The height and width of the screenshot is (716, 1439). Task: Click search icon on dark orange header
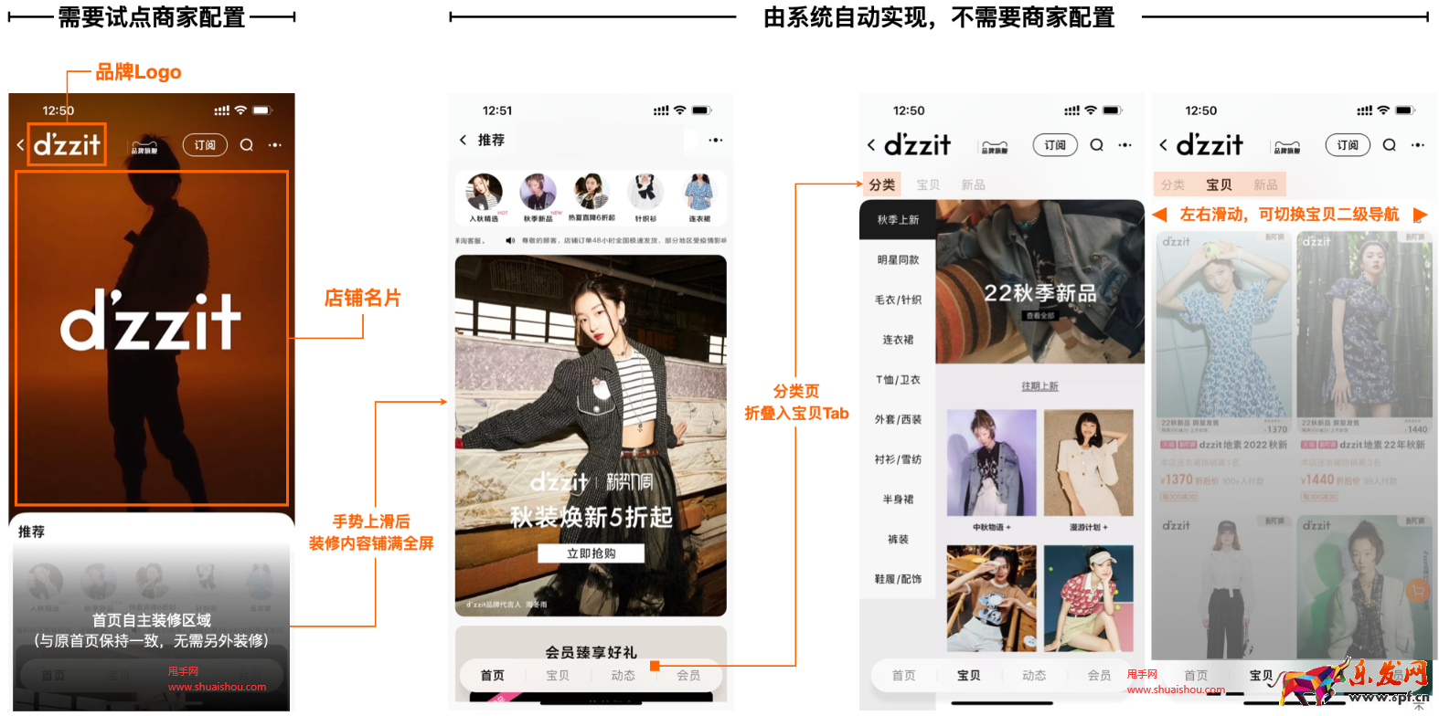[x=247, y=145]
